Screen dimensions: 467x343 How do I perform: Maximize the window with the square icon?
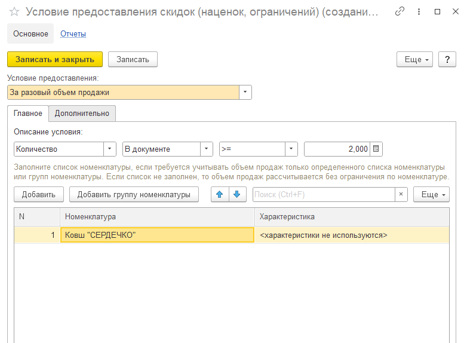[x=437, y=11]
